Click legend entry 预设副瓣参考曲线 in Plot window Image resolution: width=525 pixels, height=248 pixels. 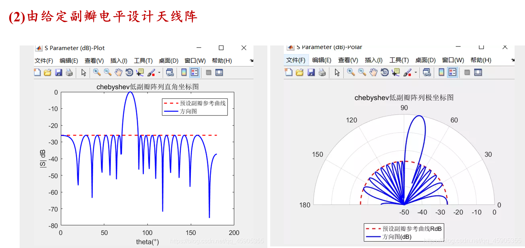(x=203, y=103)
